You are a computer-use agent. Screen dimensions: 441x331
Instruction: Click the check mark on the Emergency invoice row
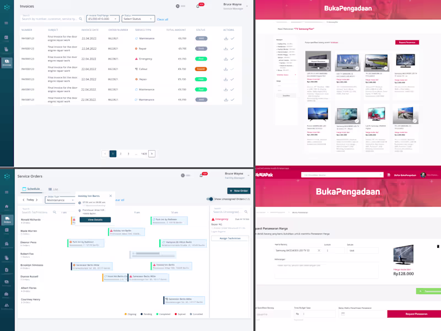pos(232,59)
